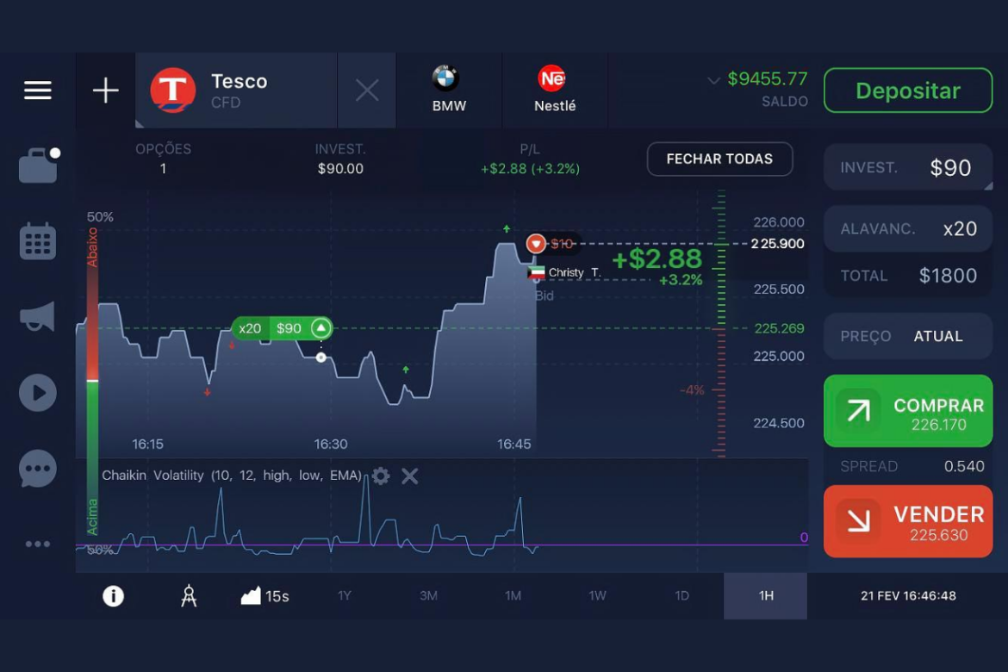1008x672 pixels.
Task: Switch to the BMW asset tab
Action: [449, 90]
